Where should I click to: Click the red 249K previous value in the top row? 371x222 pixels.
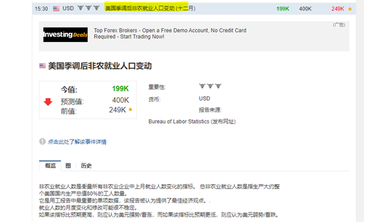point(338,9)
